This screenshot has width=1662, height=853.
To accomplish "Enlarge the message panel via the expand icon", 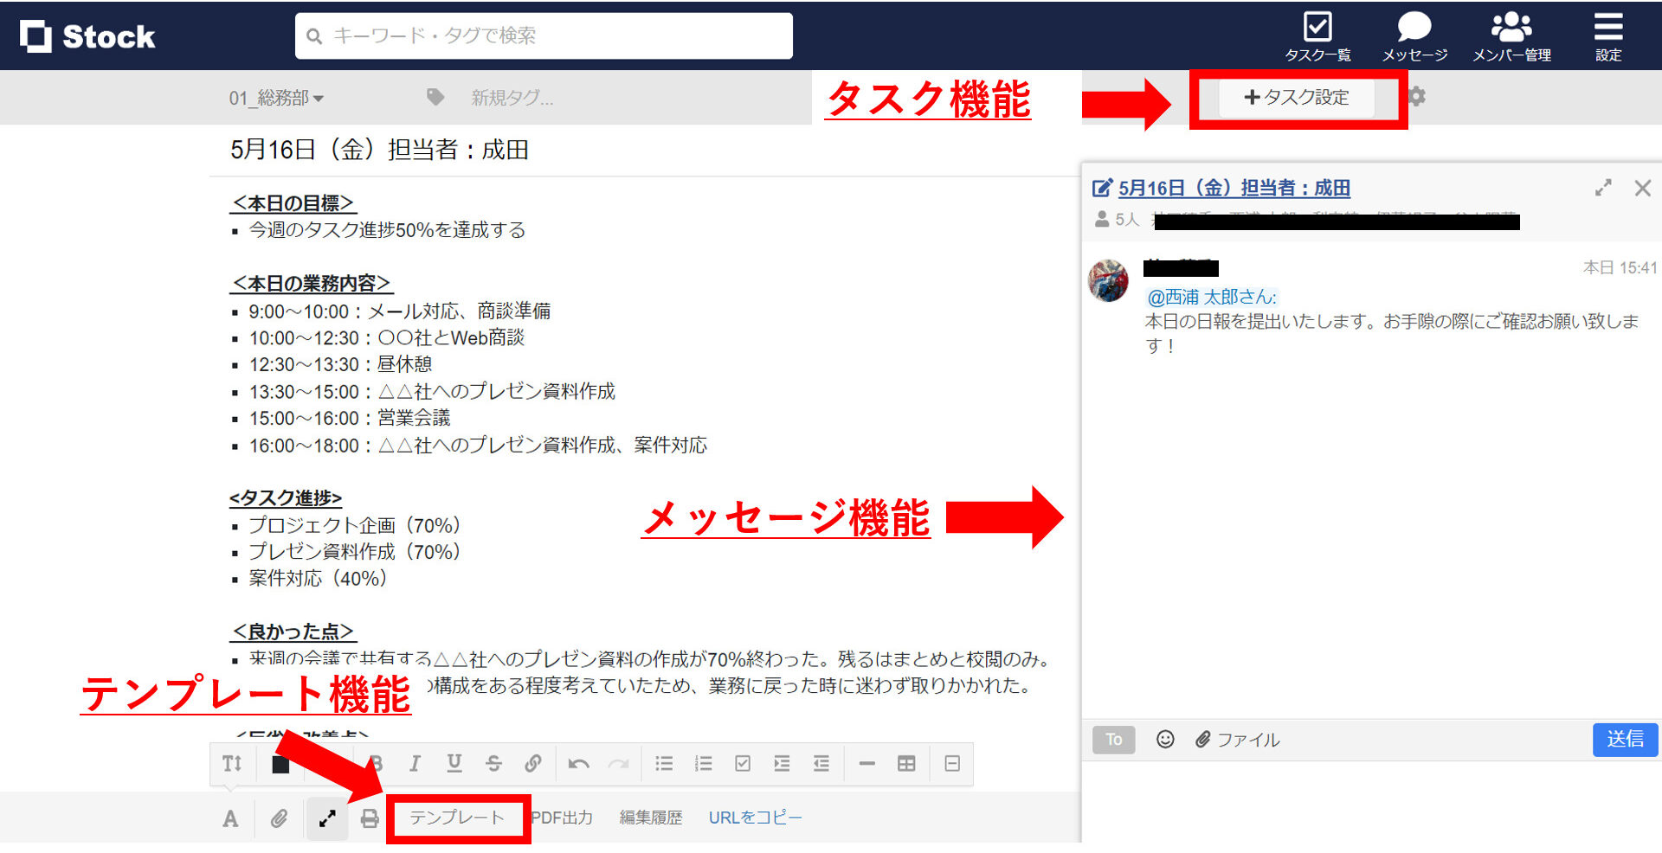I will (1603, 187).
